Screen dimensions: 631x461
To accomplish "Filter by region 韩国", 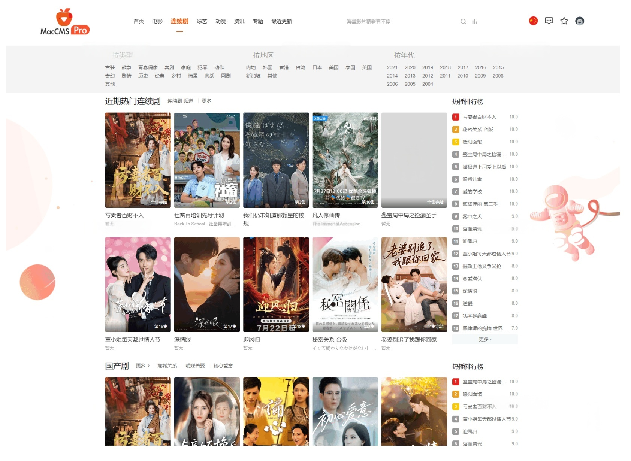I will click(268, 67).
